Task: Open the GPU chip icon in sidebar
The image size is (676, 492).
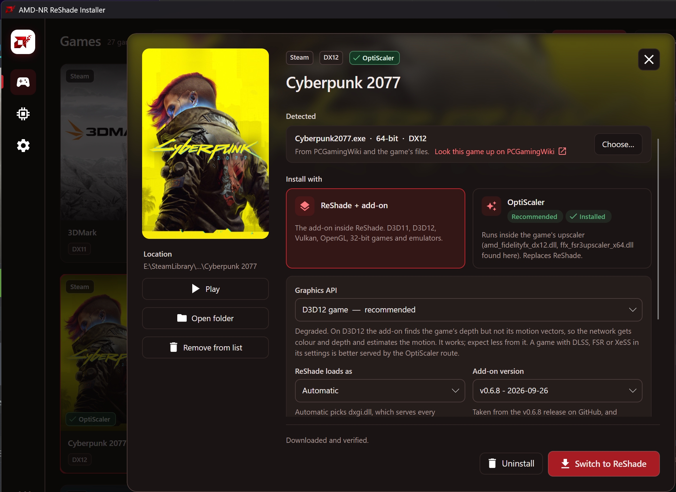Action: (x=23, y=114)
